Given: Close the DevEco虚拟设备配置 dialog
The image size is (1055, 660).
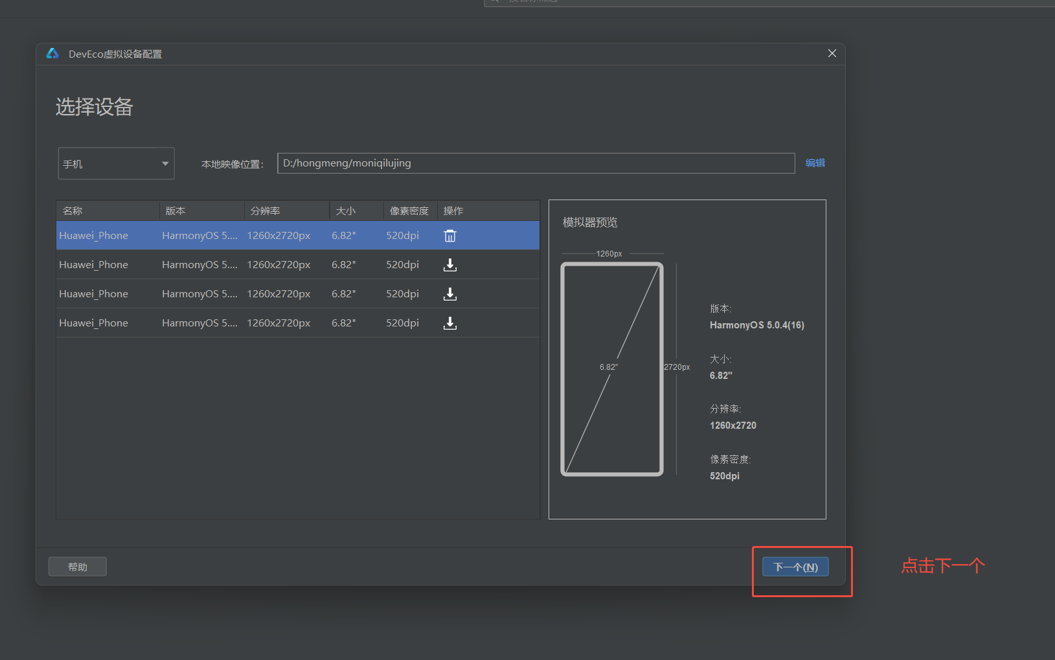Looking at the screenshot, I should coord(832,53).
